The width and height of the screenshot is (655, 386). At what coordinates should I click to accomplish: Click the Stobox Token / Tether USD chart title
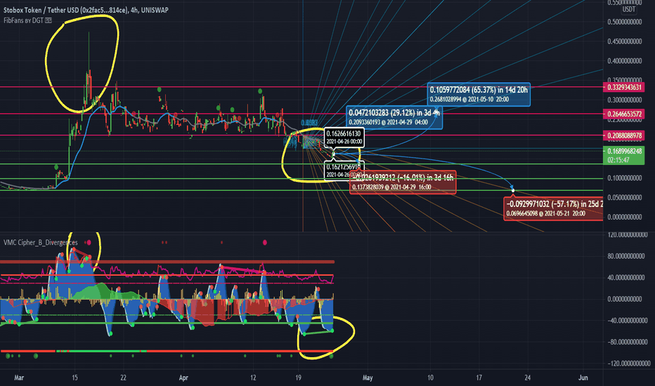(x=86, y=10)
